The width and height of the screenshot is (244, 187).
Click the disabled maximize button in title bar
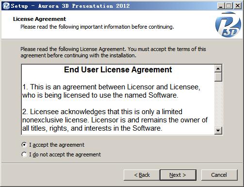[x=229, y=6]
